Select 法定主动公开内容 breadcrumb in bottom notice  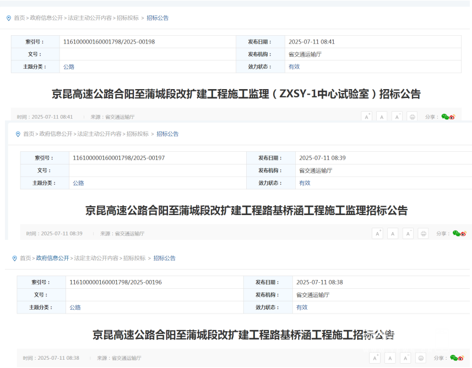coord(96,258)
